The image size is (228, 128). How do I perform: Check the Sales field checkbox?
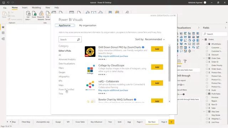[x=207, y=108]
